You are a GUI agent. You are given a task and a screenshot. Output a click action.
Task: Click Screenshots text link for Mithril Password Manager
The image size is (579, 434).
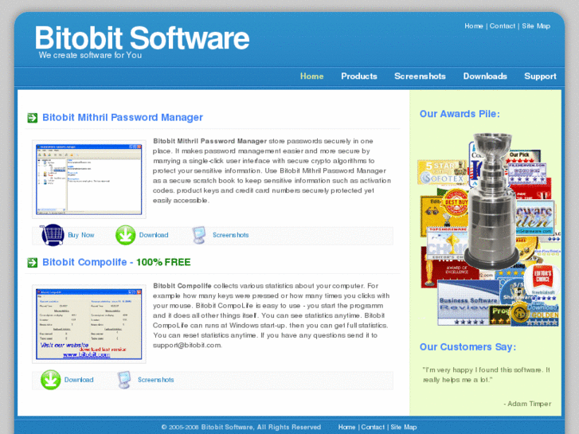pos(230,235)
